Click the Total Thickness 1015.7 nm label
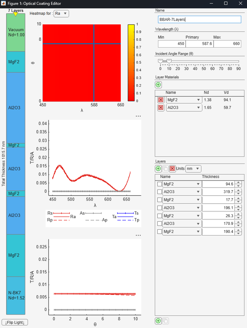247x328 pixels. click(3, 164)
